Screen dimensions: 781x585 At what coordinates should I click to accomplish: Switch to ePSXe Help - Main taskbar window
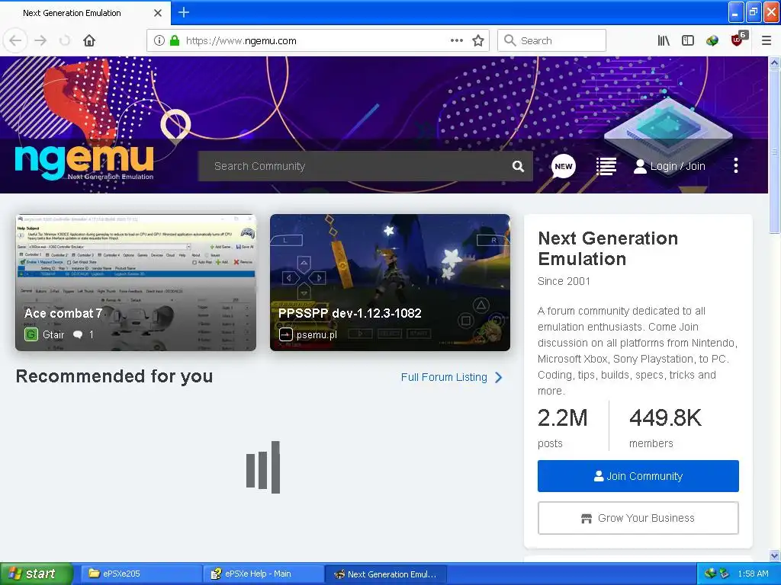coord(263,574)
